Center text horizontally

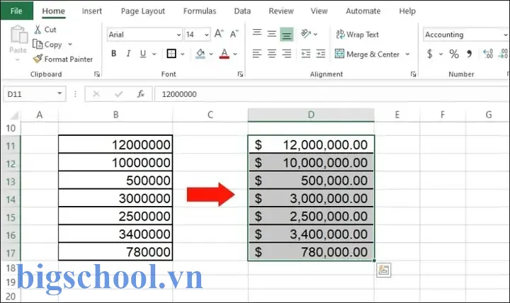(272, 53)
